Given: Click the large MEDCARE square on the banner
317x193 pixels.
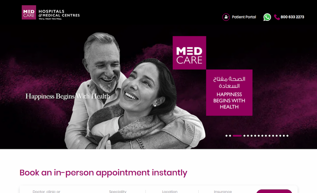Looking at the screenshot, I should click(x=189, y=53).
